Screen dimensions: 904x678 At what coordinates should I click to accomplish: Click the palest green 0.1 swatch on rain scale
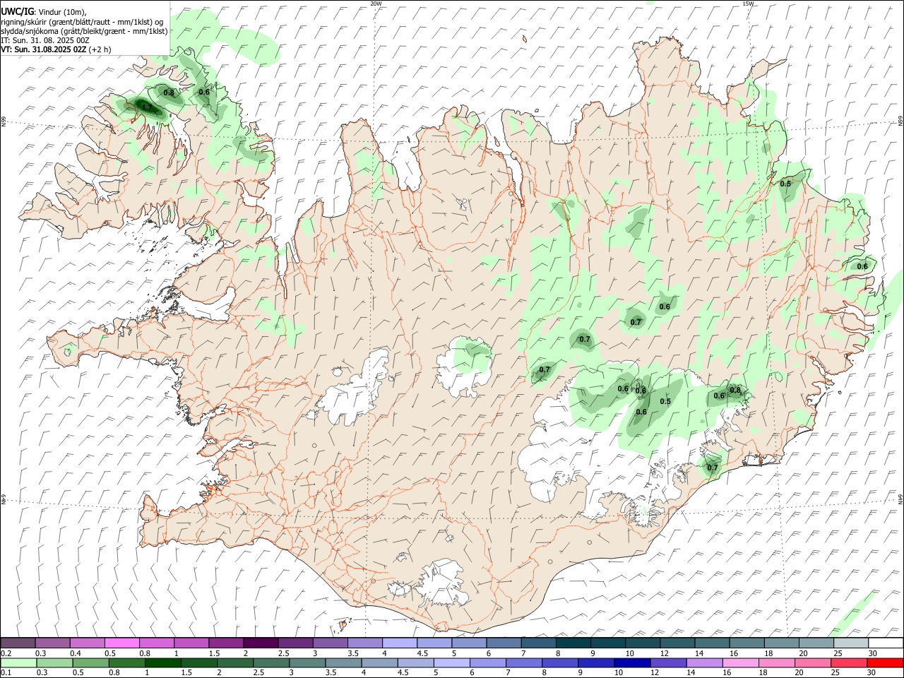click(17, 662)
